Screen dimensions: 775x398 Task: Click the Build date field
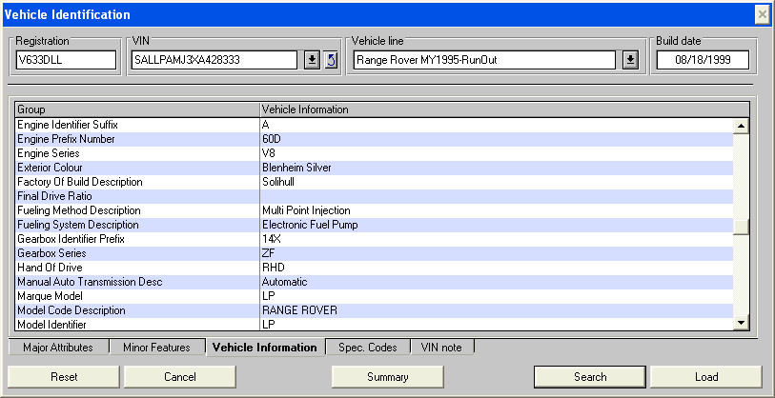click(x=703, y=60)
